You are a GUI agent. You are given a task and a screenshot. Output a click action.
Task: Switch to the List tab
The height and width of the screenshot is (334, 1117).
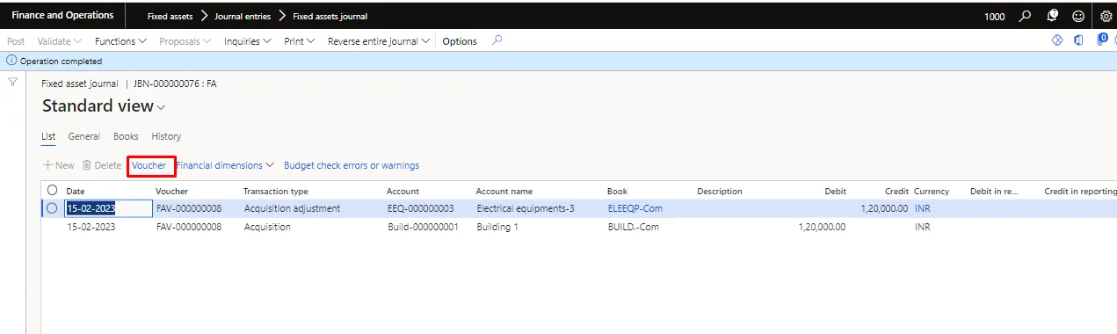(48, 136)
